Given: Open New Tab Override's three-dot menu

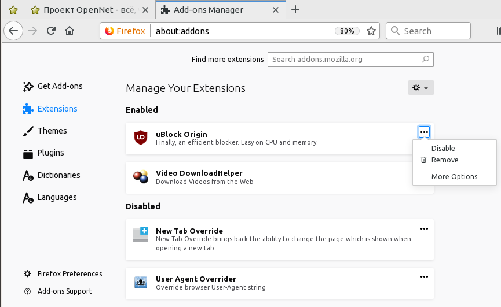Looking at the screenshot, I should pos(424,229).
